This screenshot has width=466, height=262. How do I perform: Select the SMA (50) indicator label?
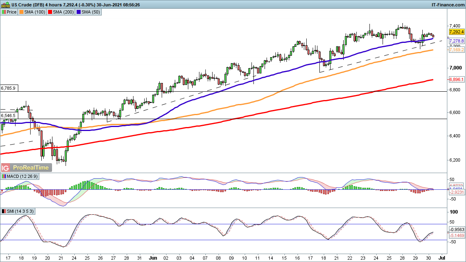tap(89, 12)
